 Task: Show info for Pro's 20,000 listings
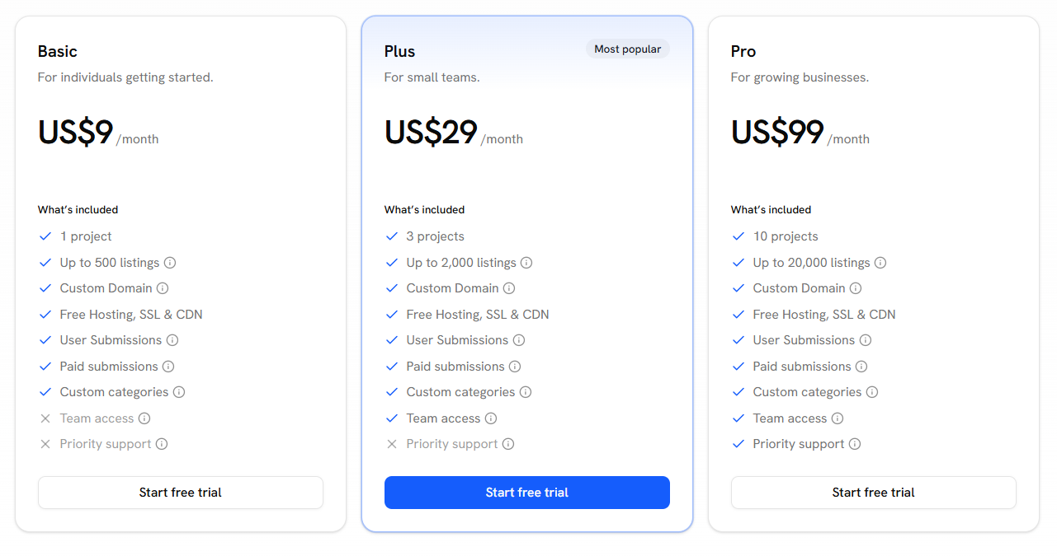(x=880, y=263)
